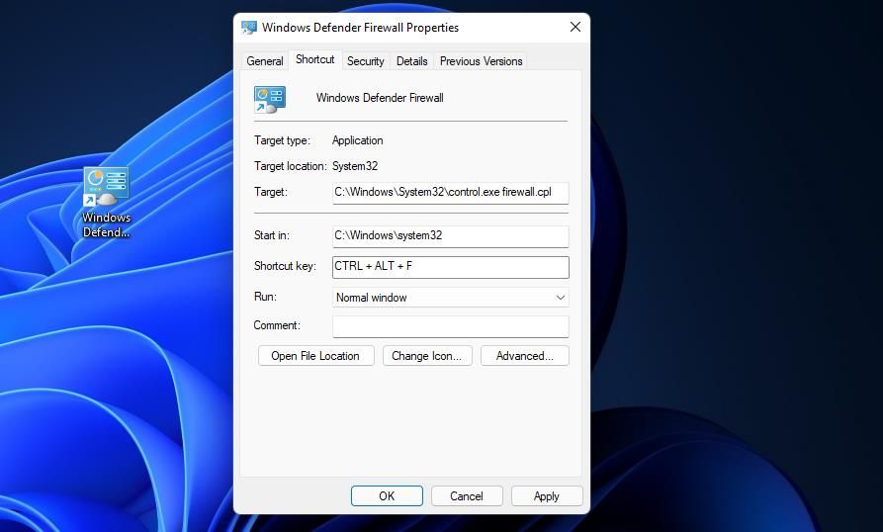The height and width of the screenshot is (532, 883).
Task: Open the Previous Versions tab
Action: [x=481, y=60]
